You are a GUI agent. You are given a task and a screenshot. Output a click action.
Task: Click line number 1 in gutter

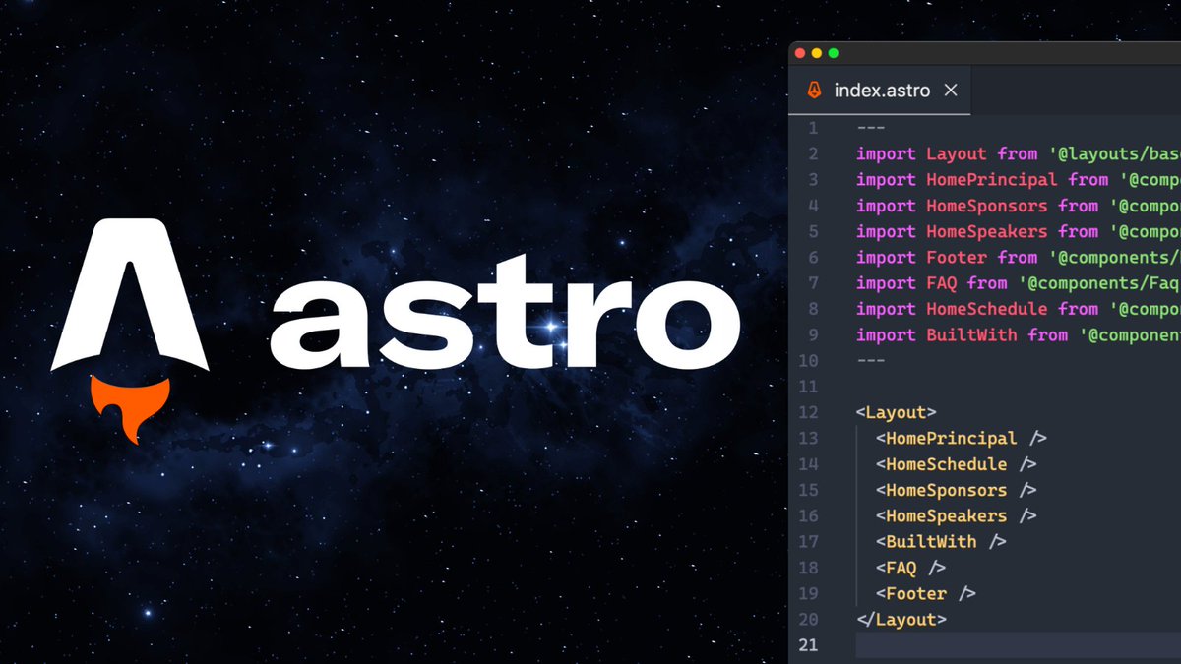pos(813,128)
